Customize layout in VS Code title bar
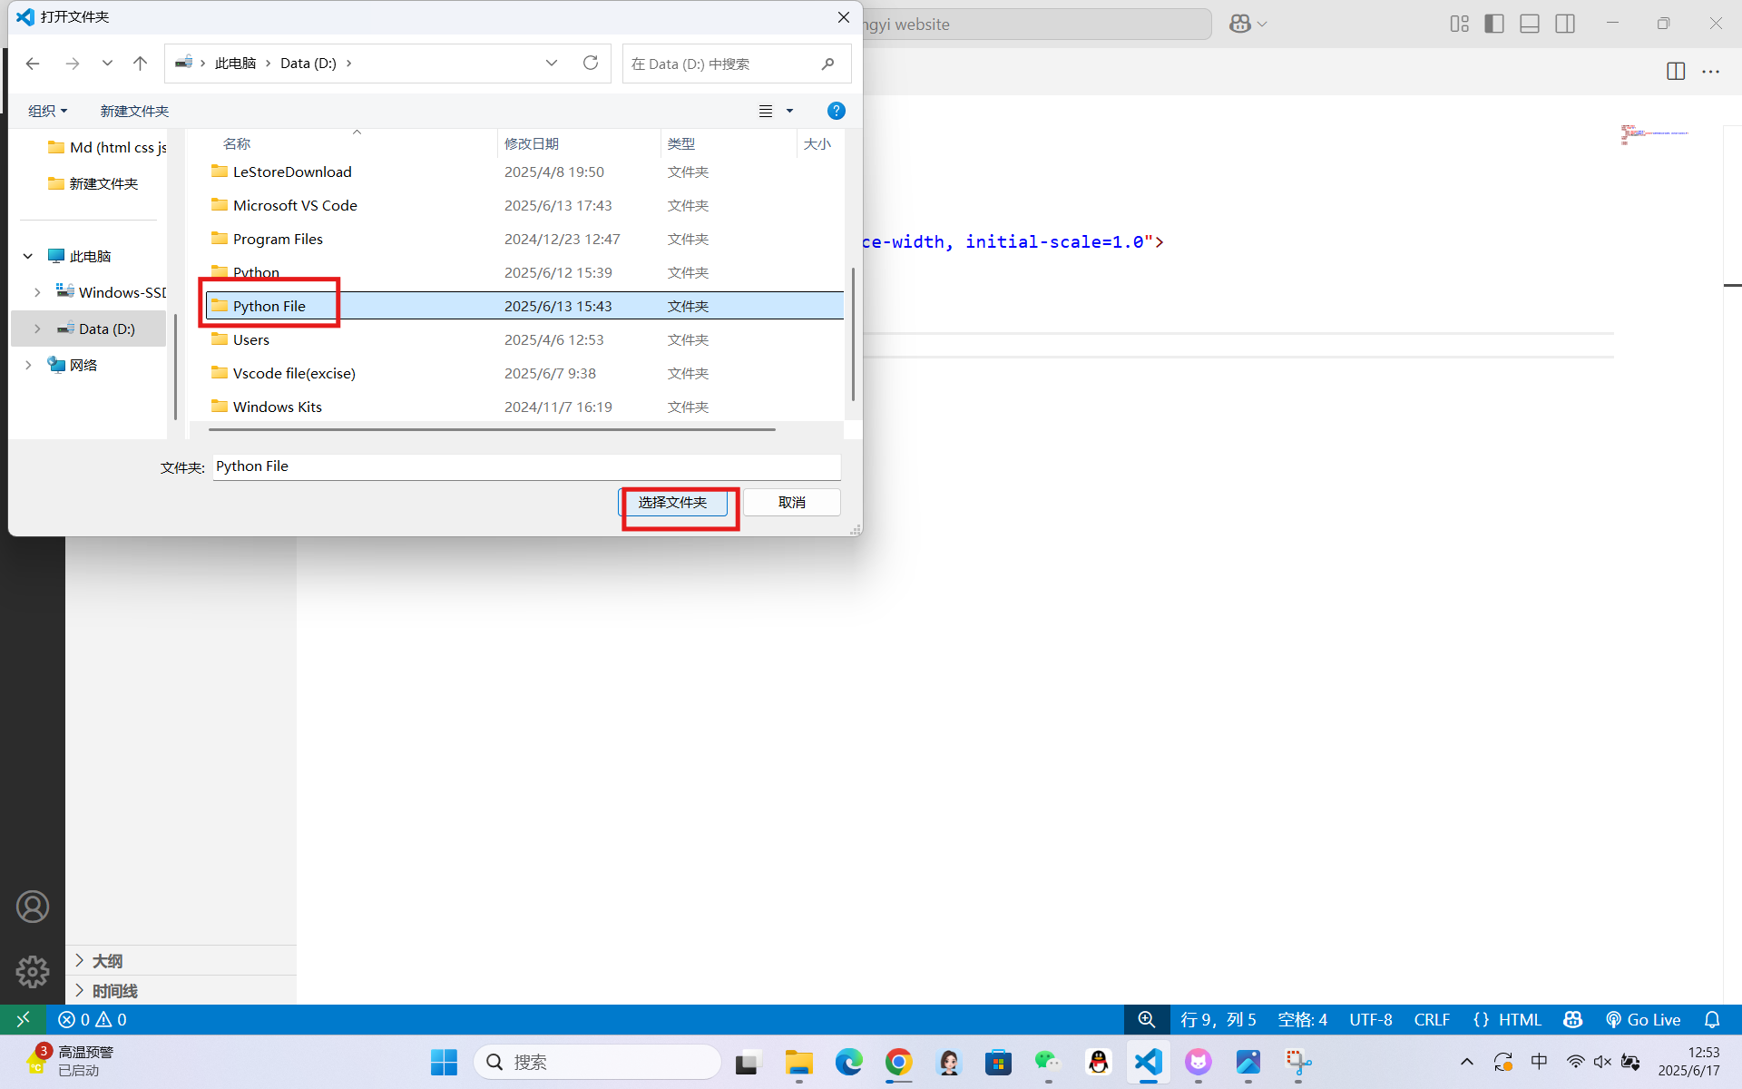1742x1089 pixels. 1459,25
